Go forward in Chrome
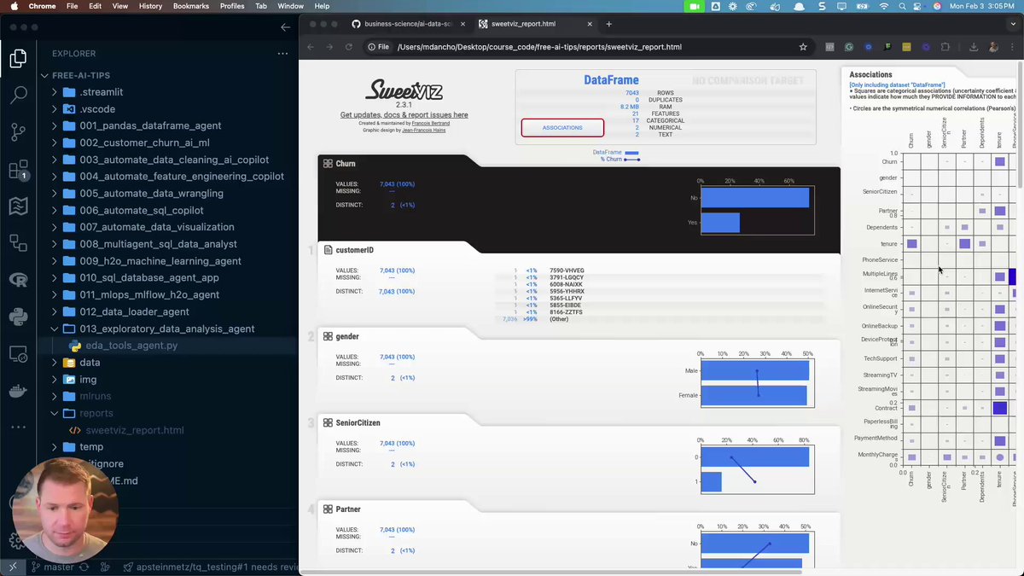 click(329, 47)
